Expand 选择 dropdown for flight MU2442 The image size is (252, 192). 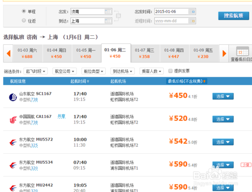click(223, 187)
